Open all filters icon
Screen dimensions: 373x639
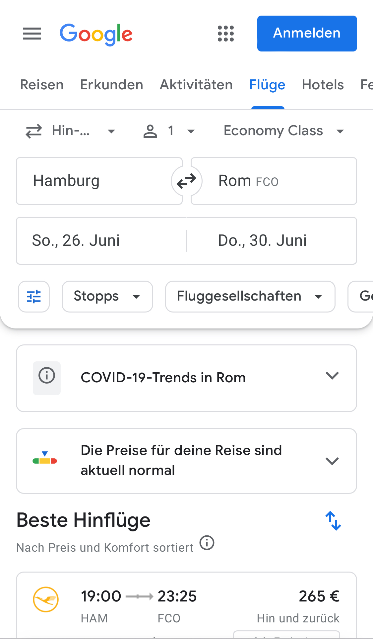(x=34, y=297)
